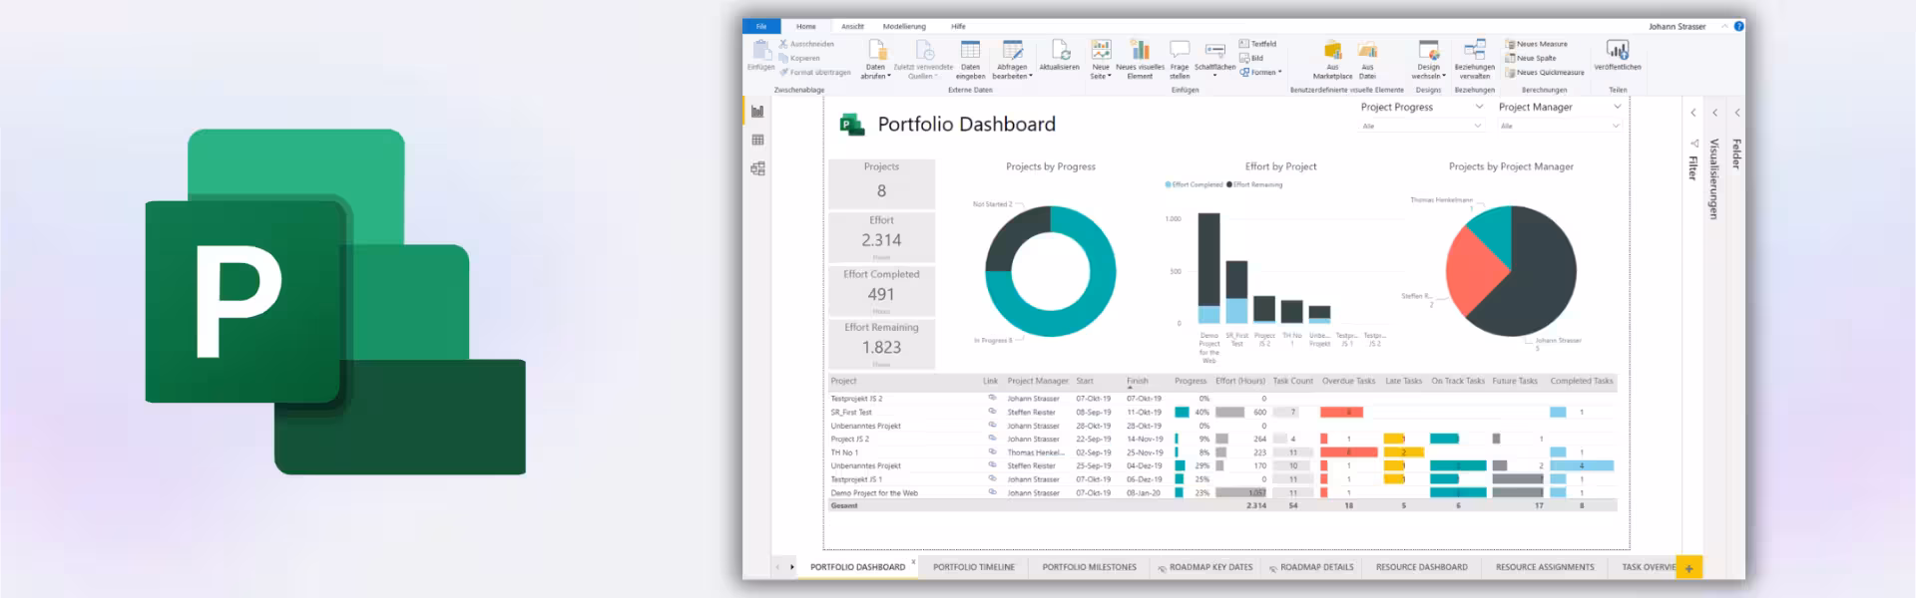
Task: Click the Kopieren copy command
Action: [798, 58]
